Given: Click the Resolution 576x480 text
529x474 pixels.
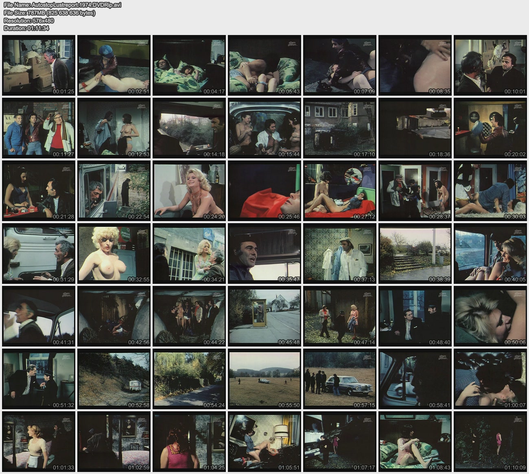Looking at the screenshot, I should [x=29, y=20].
